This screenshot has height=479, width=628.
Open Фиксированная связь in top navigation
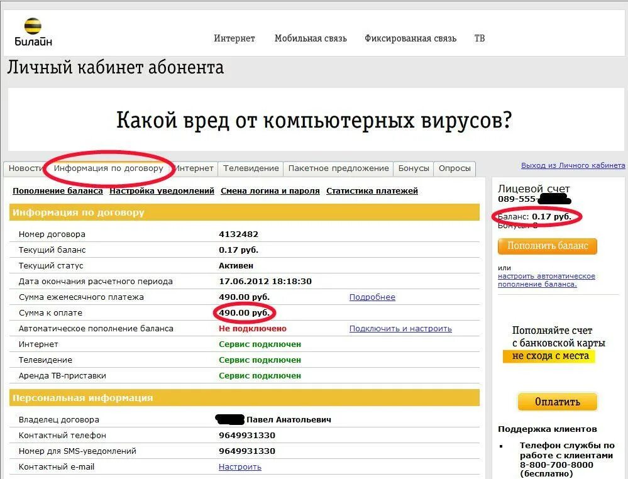tap(410, 38)
